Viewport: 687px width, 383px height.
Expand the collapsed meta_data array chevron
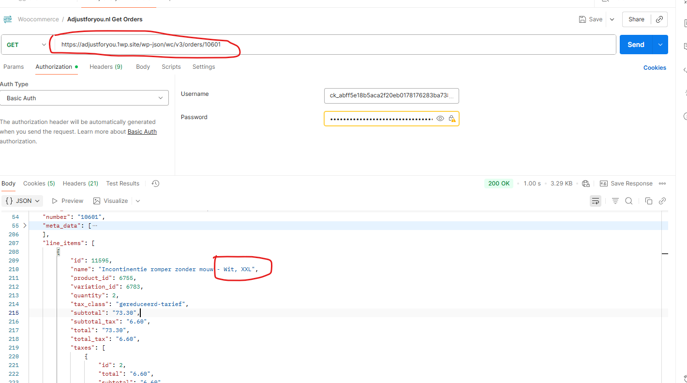25,226
